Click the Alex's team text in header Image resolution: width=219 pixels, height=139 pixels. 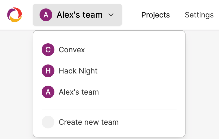(79, 15)
